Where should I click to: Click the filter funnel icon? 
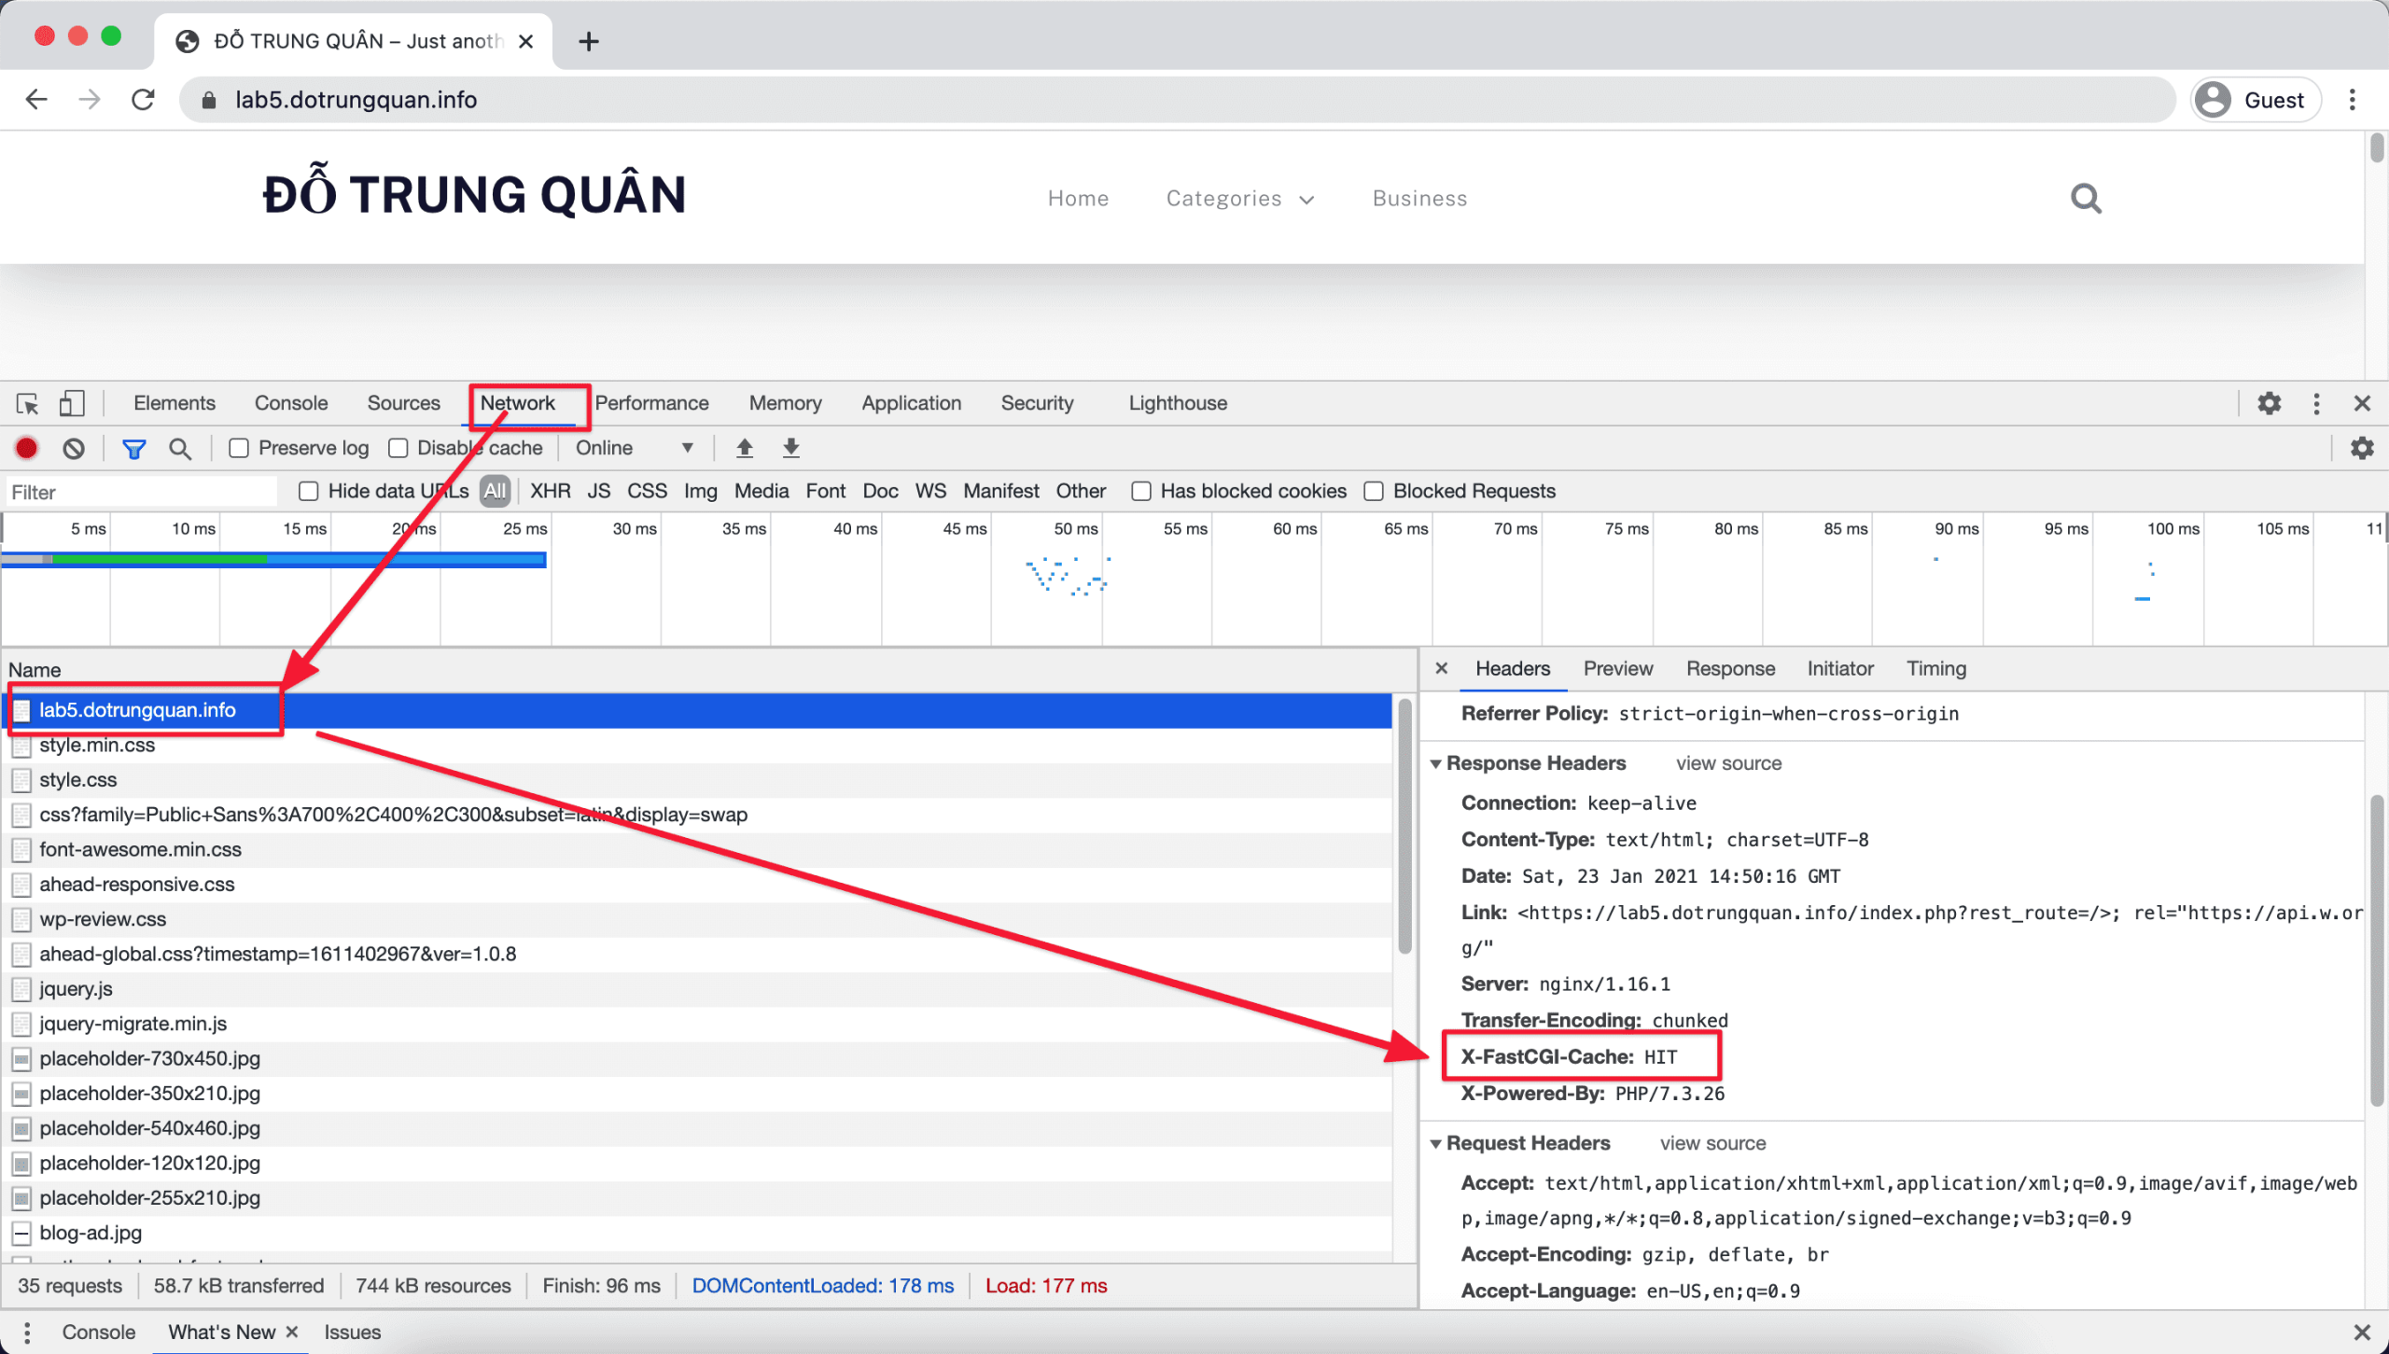pos(133,449)
